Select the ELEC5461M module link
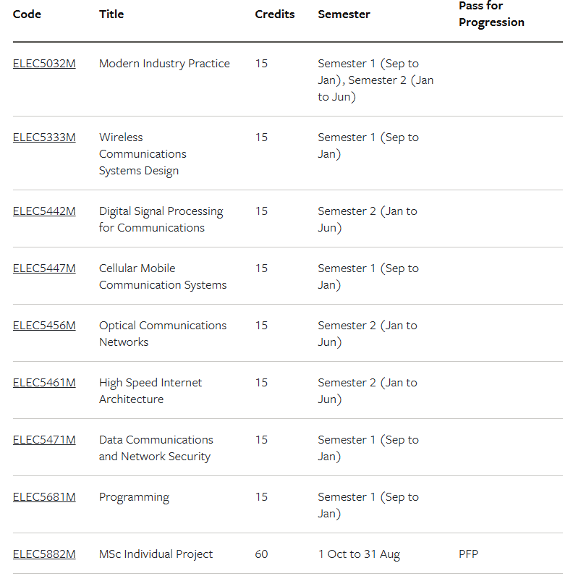 [44, 383]
